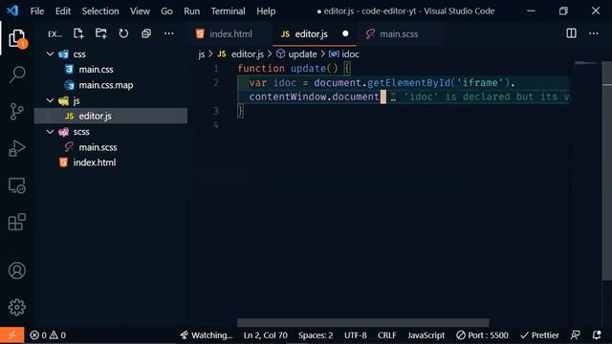Open the Source Control view
The width and height of the screenshot is (612, 344).
pyautogui.click(x=17, y=112)
